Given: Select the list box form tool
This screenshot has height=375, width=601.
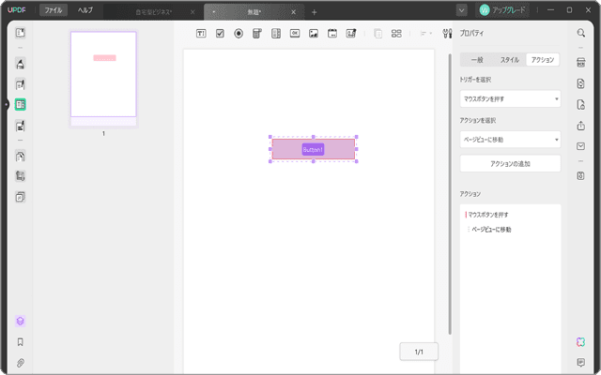Looking at the screenshot, I should 275,33.
